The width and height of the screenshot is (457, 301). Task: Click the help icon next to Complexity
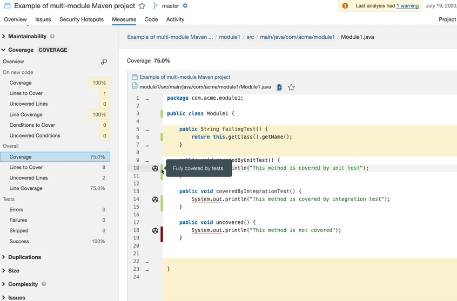pos(44,284)
